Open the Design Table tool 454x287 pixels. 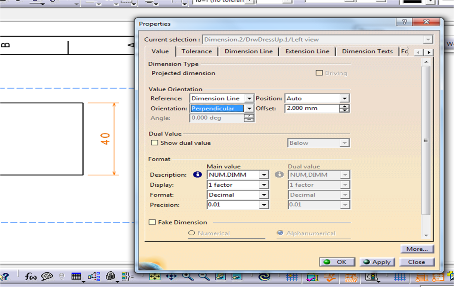[x=75, y=277]
